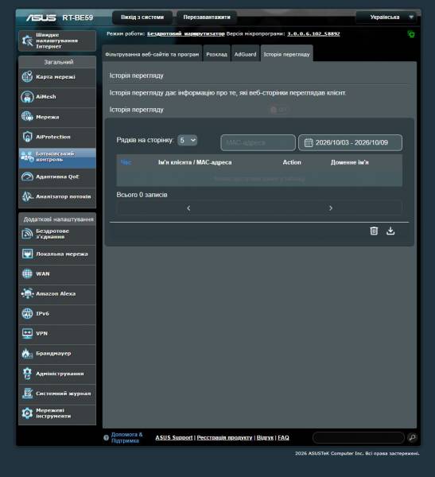The image size is (435, 477).
Task: Open ASUS Support link
Action: click(174, 437)
